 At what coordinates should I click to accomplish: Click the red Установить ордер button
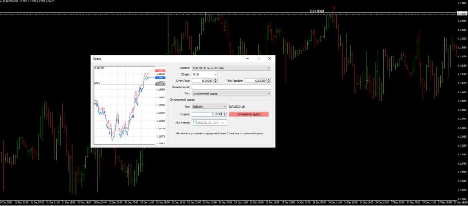[249, 114]
